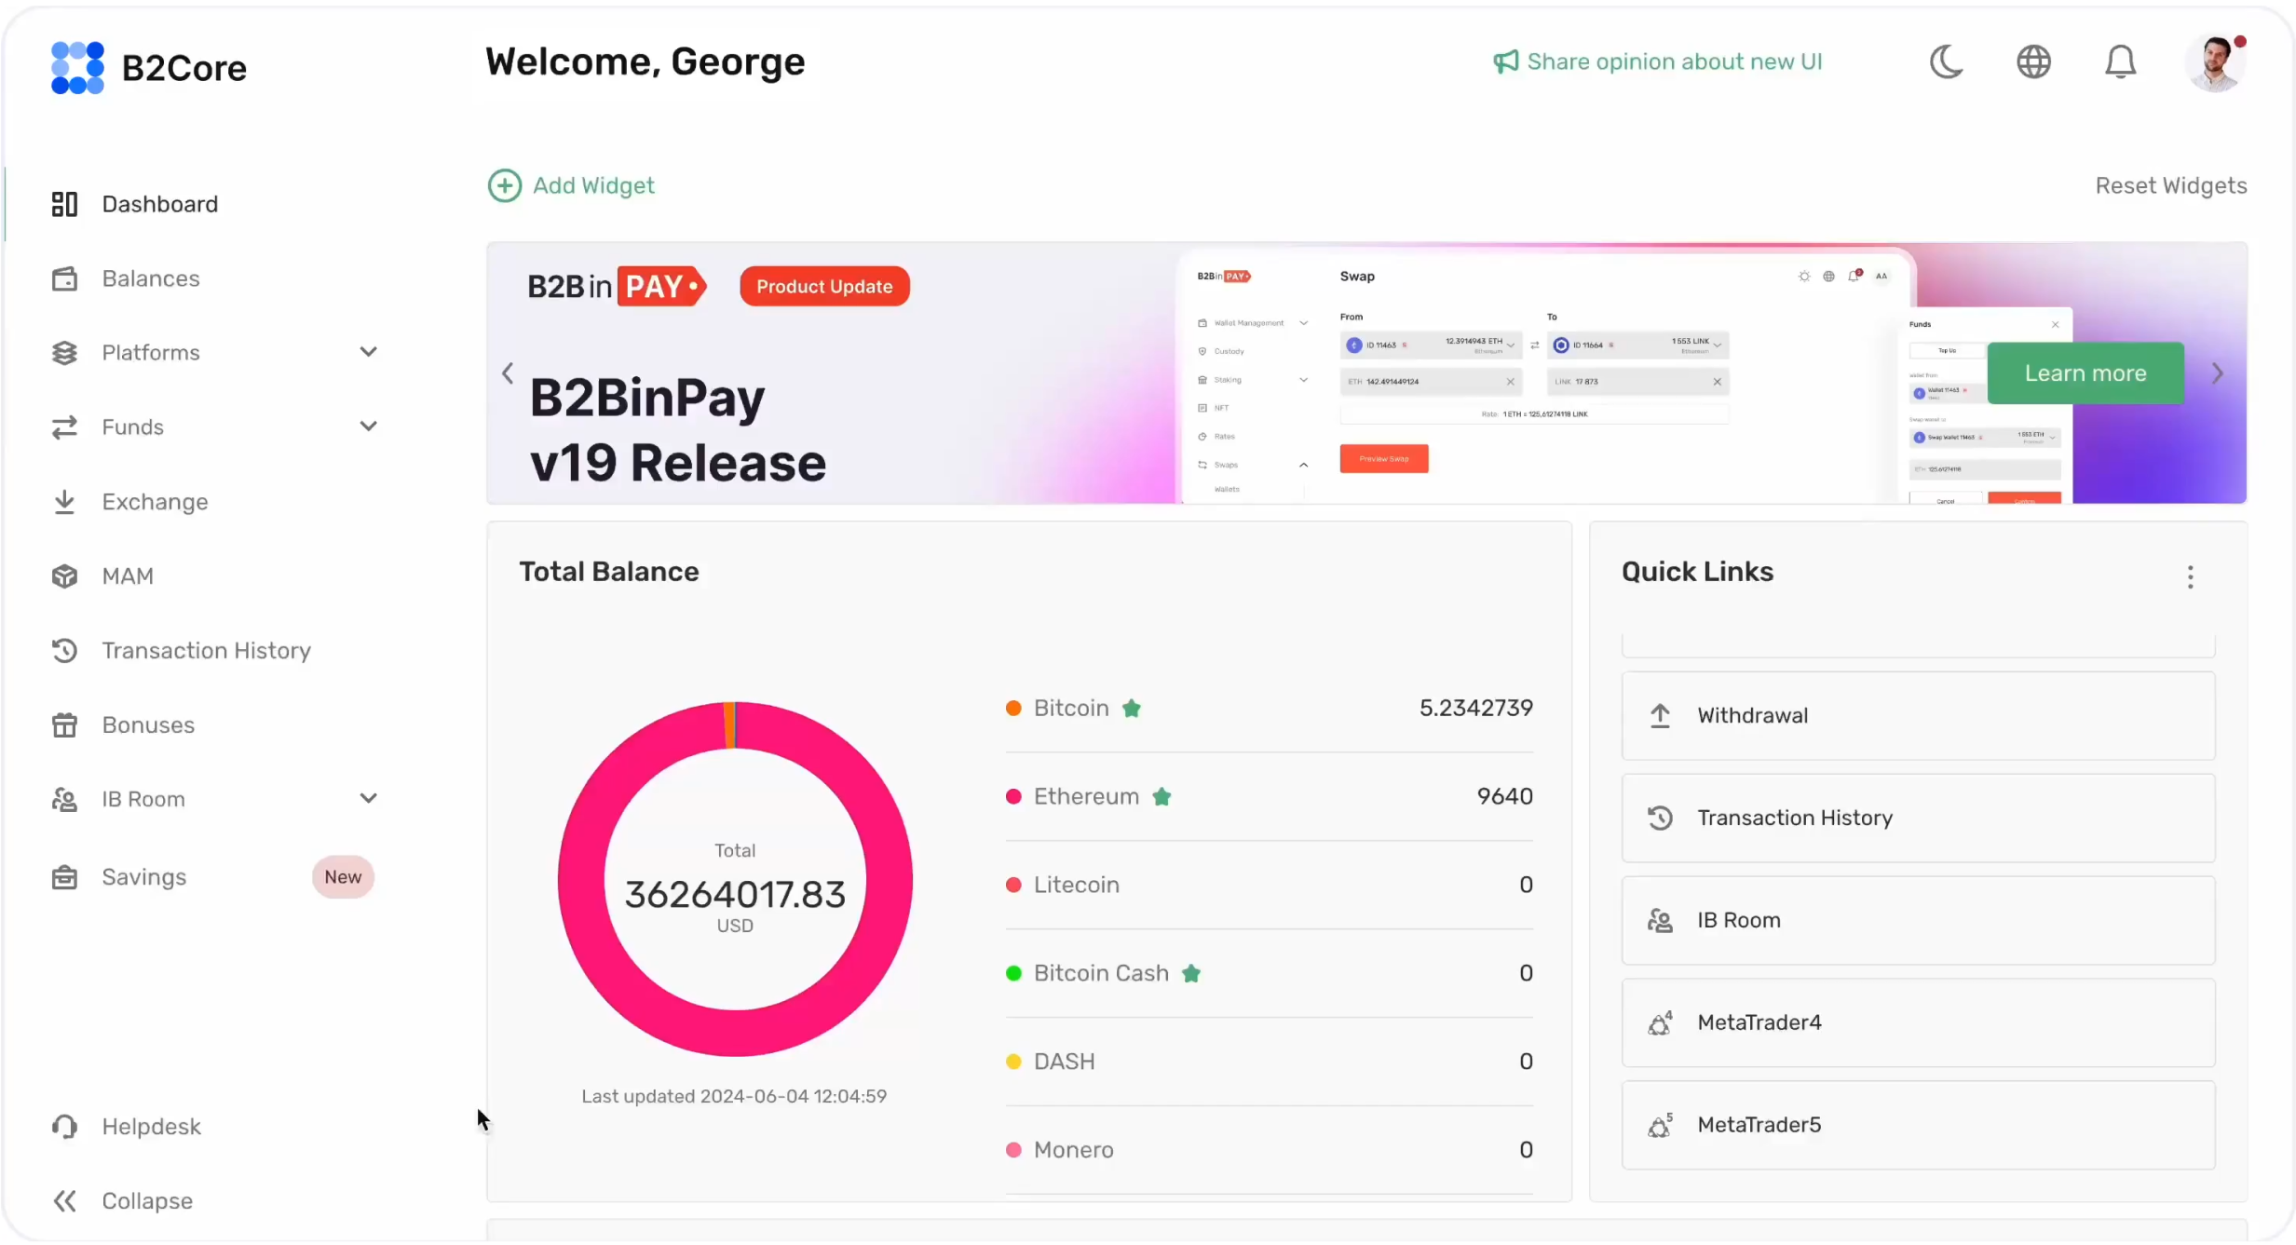Click the next banner arrow button
The width and height of the screenshot is (2296, 1245).
click(2218, 372)
